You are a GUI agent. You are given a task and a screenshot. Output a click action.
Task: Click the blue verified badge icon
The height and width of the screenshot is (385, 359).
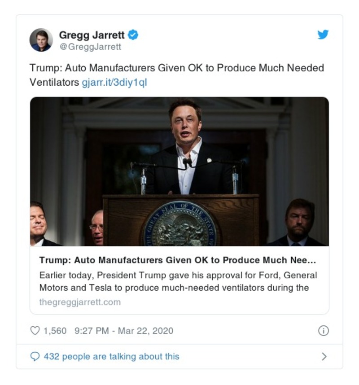tap(133, 35)
